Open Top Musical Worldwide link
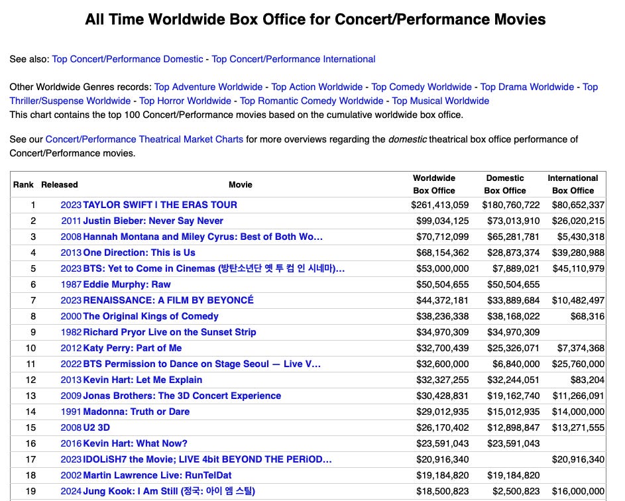625x501 pixels. coord(441,101)
